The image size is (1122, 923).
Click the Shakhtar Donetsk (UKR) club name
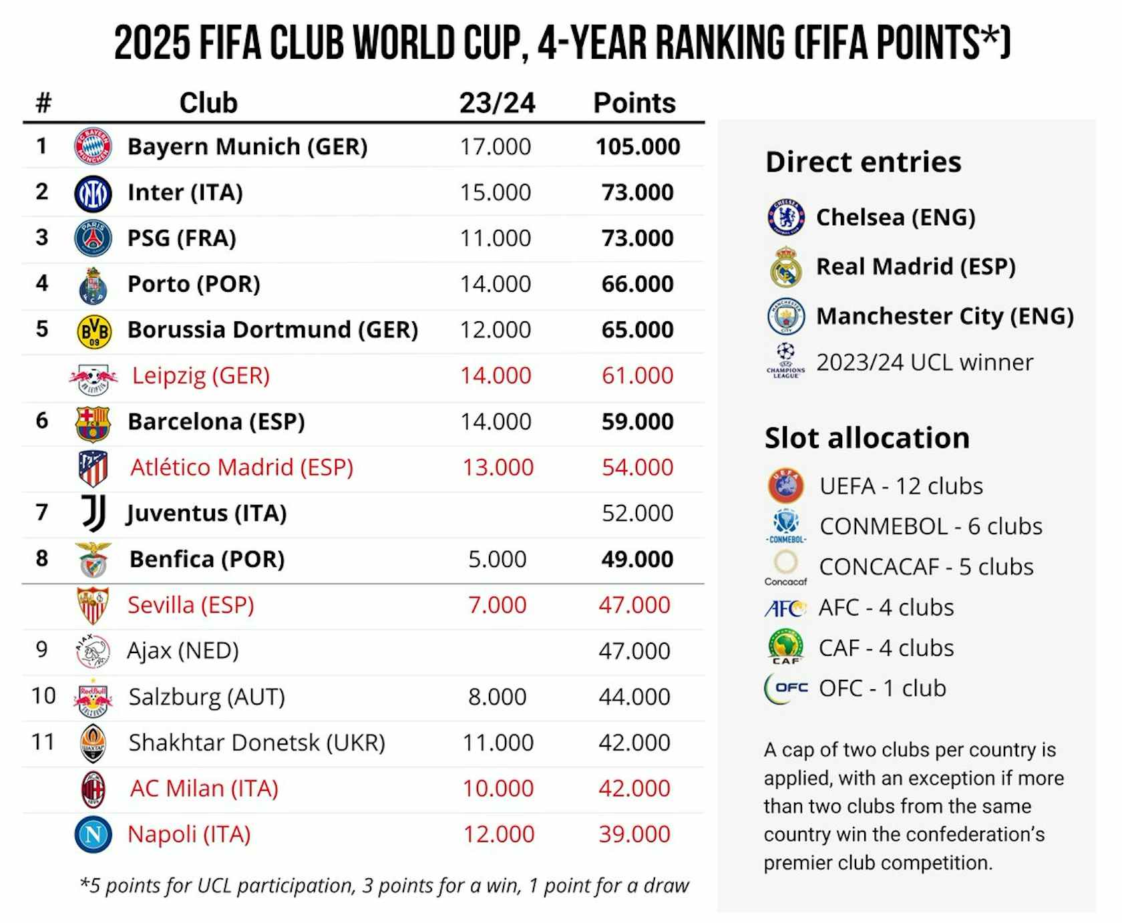coord(256,743)
